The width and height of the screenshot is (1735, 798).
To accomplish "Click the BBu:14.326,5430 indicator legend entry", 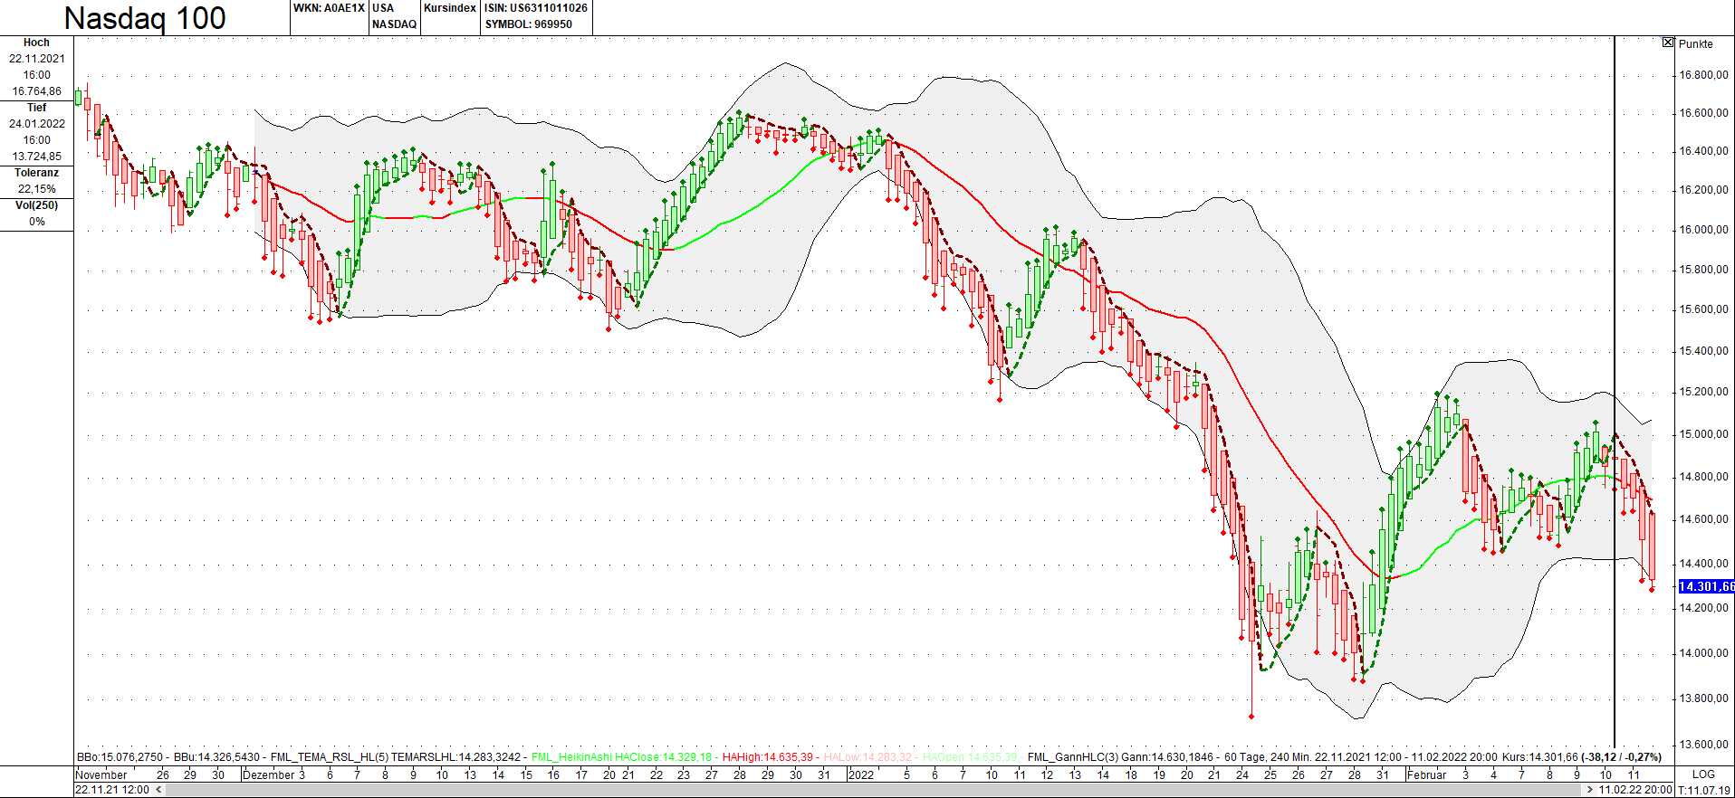I will [x=216, y=757].
